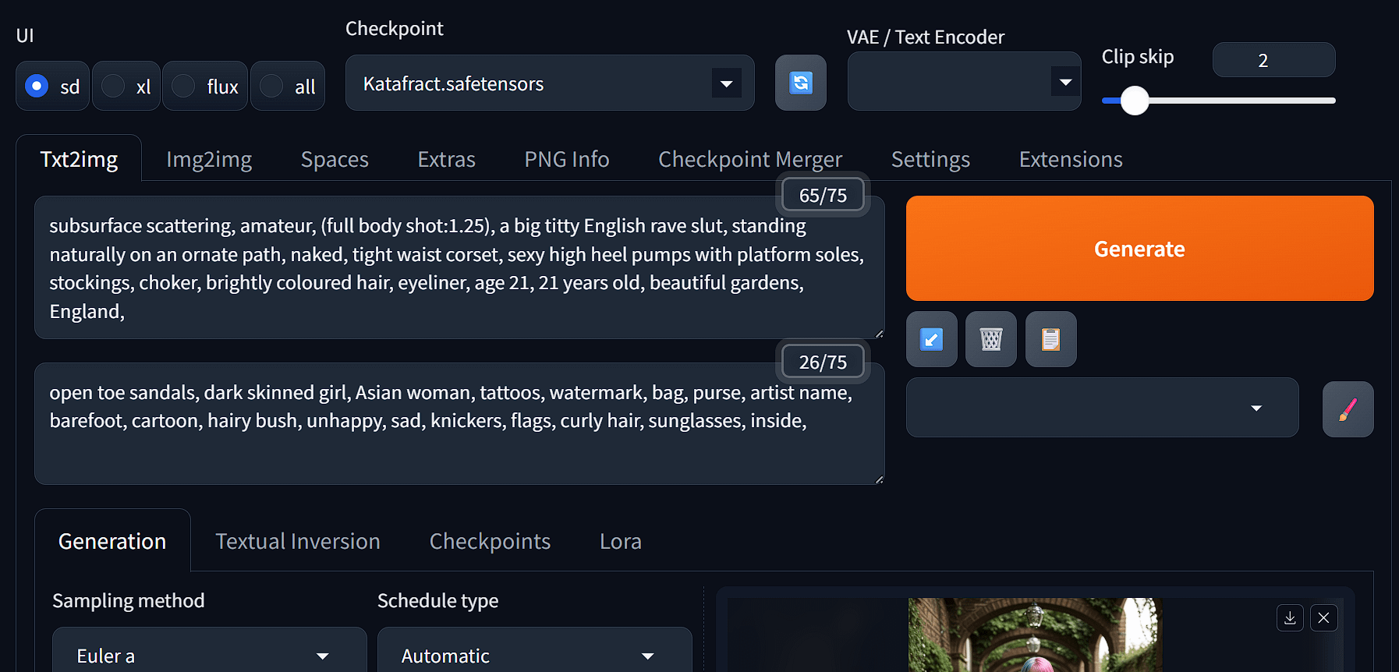Open the Euler a sampling method dropdown

point(209,656)
